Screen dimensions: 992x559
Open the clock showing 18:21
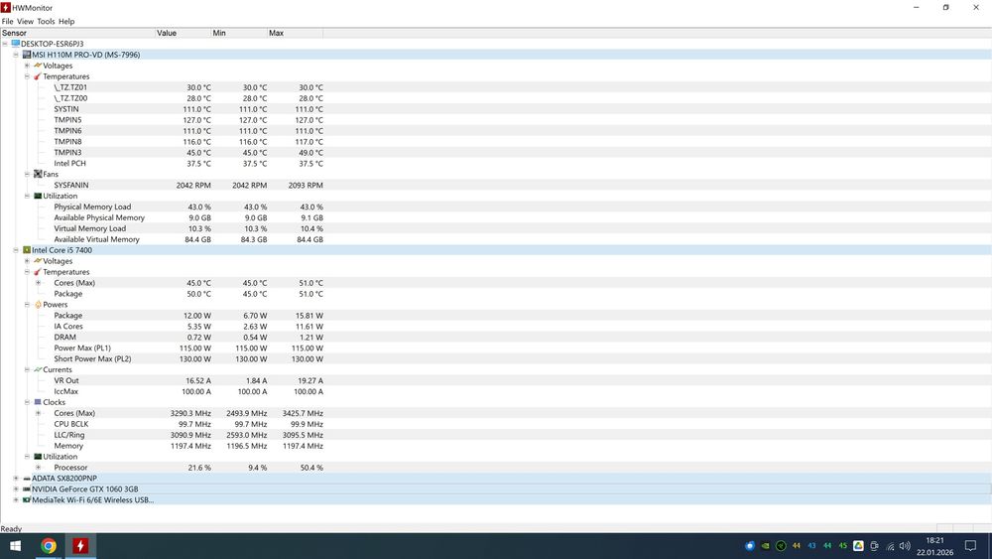pyautogui.click(x=935, y=546)
